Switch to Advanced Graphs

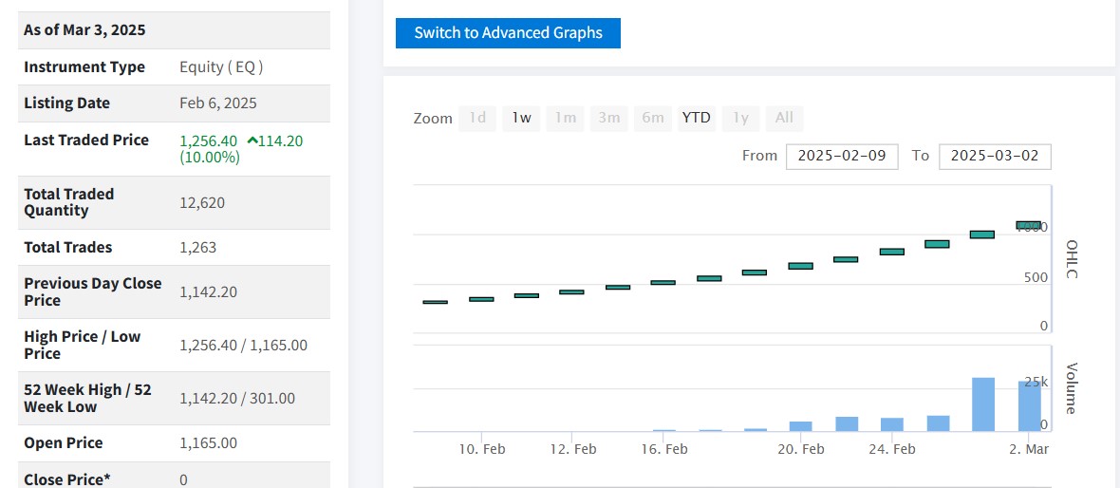pyautogui.click(x=508, y=33)
